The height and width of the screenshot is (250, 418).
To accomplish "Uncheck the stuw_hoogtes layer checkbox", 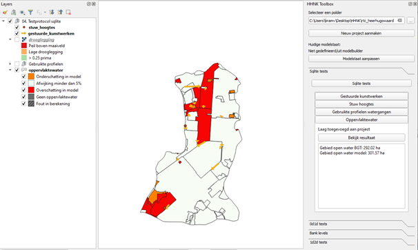I will coord(17,28).
